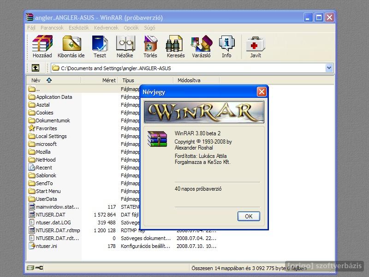Sort by the Név column header

[x=54, y=80]
